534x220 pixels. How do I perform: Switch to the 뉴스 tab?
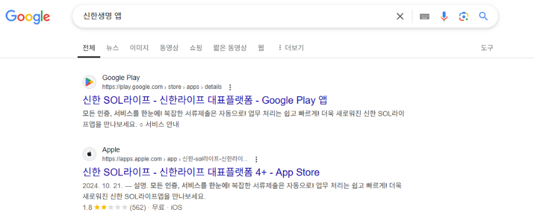pyautogui.click(x=112, y=47)
